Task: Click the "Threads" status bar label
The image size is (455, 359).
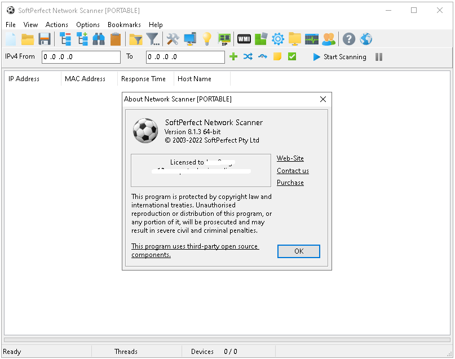Action: pos(126,352)
